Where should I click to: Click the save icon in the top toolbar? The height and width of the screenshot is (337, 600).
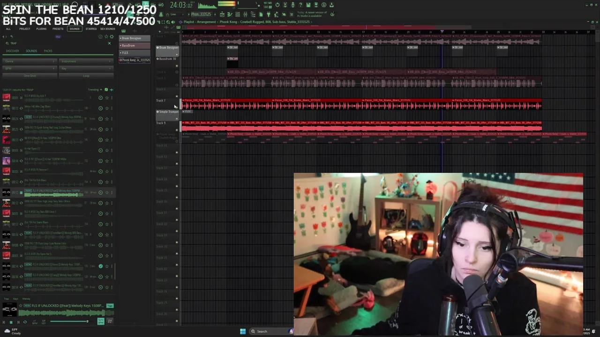click(308, 5)
